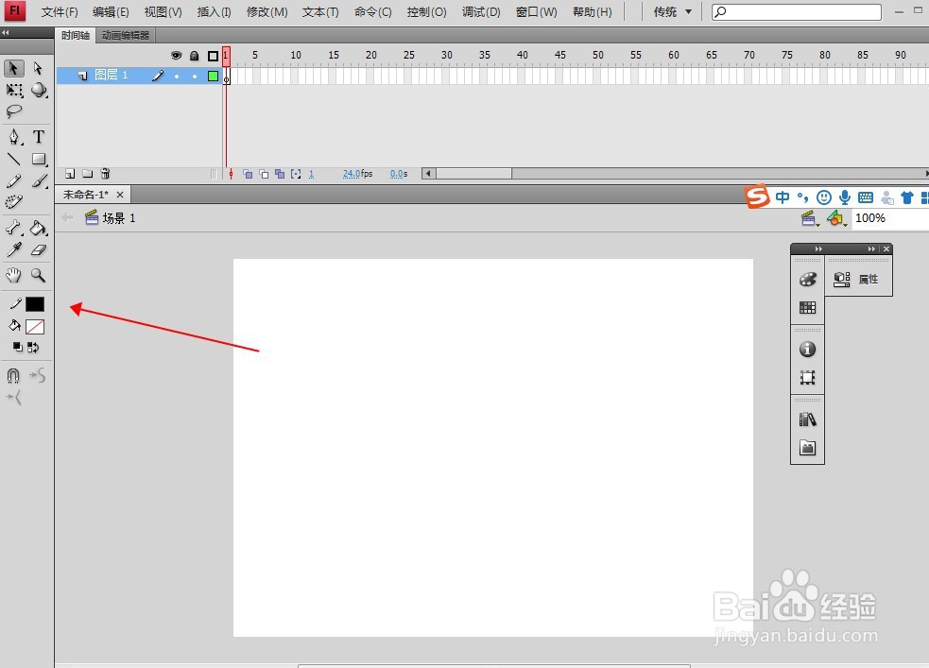Viewport: 929px width, 668px height.
Task: Select the Paint Bucket tool
Action: [x=39, y=228]
